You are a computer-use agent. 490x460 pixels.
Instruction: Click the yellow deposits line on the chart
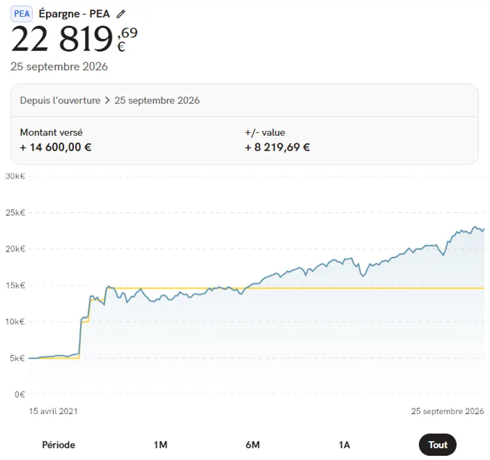click(344, 289)
